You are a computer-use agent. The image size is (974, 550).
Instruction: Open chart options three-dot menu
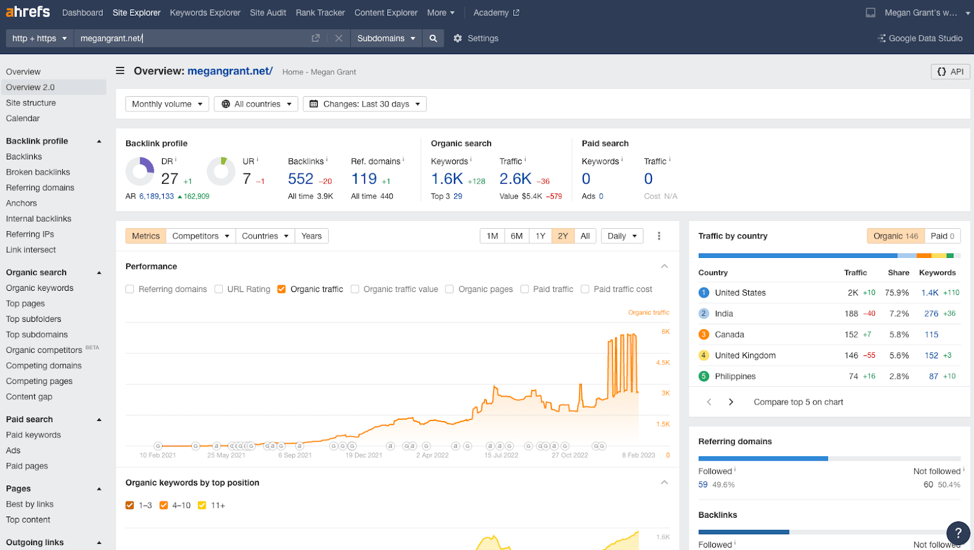(x=659, y=236)
